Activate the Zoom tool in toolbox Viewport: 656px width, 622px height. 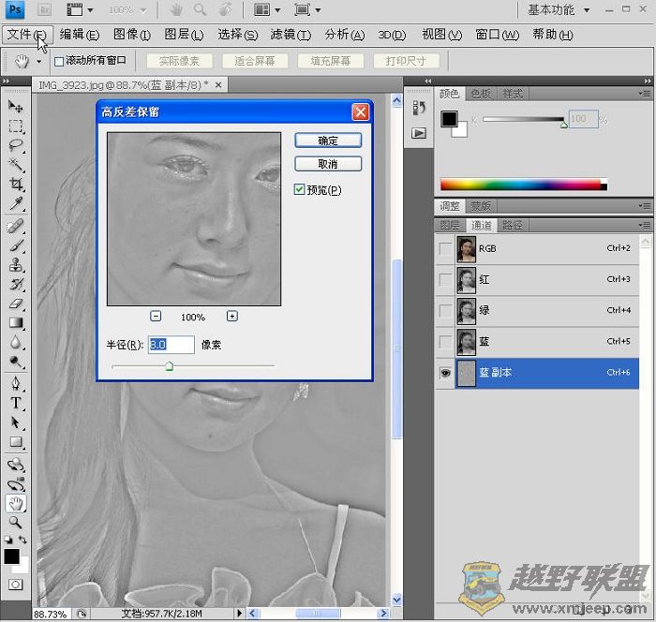click(x=16, y=523)
